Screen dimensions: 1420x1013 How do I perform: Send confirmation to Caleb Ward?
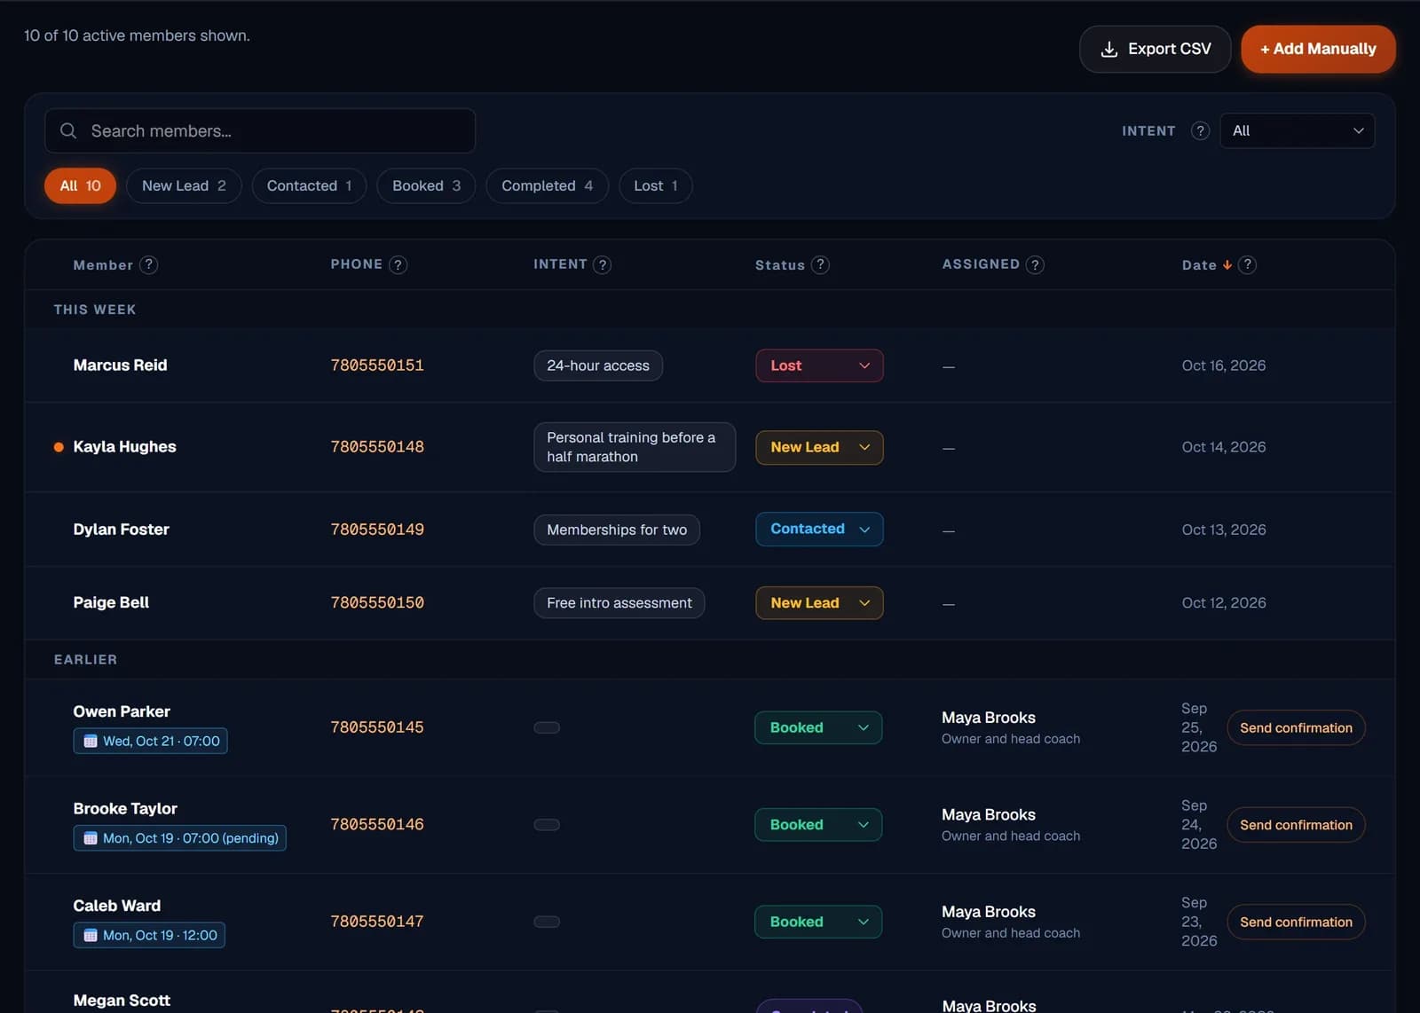(1296, 922)
